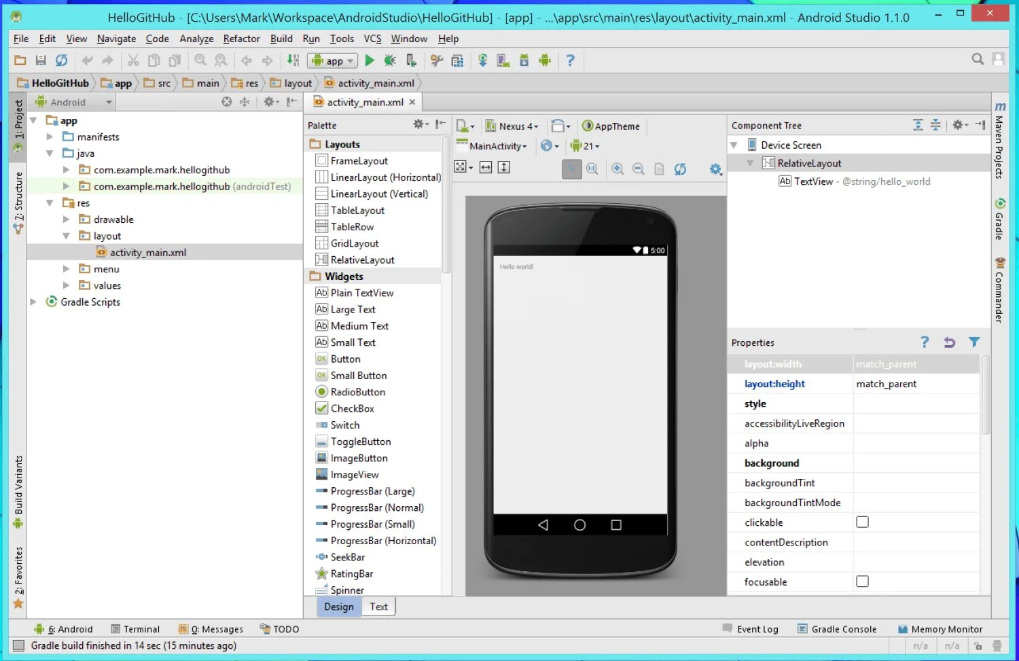The height and width of the screenshot is (661, 1019).
Task: Open the Terminal tool window
Action: 135,629
